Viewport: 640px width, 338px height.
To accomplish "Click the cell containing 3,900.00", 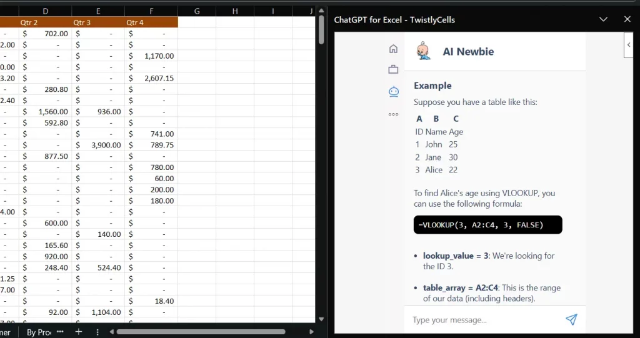I will point(98,145).
